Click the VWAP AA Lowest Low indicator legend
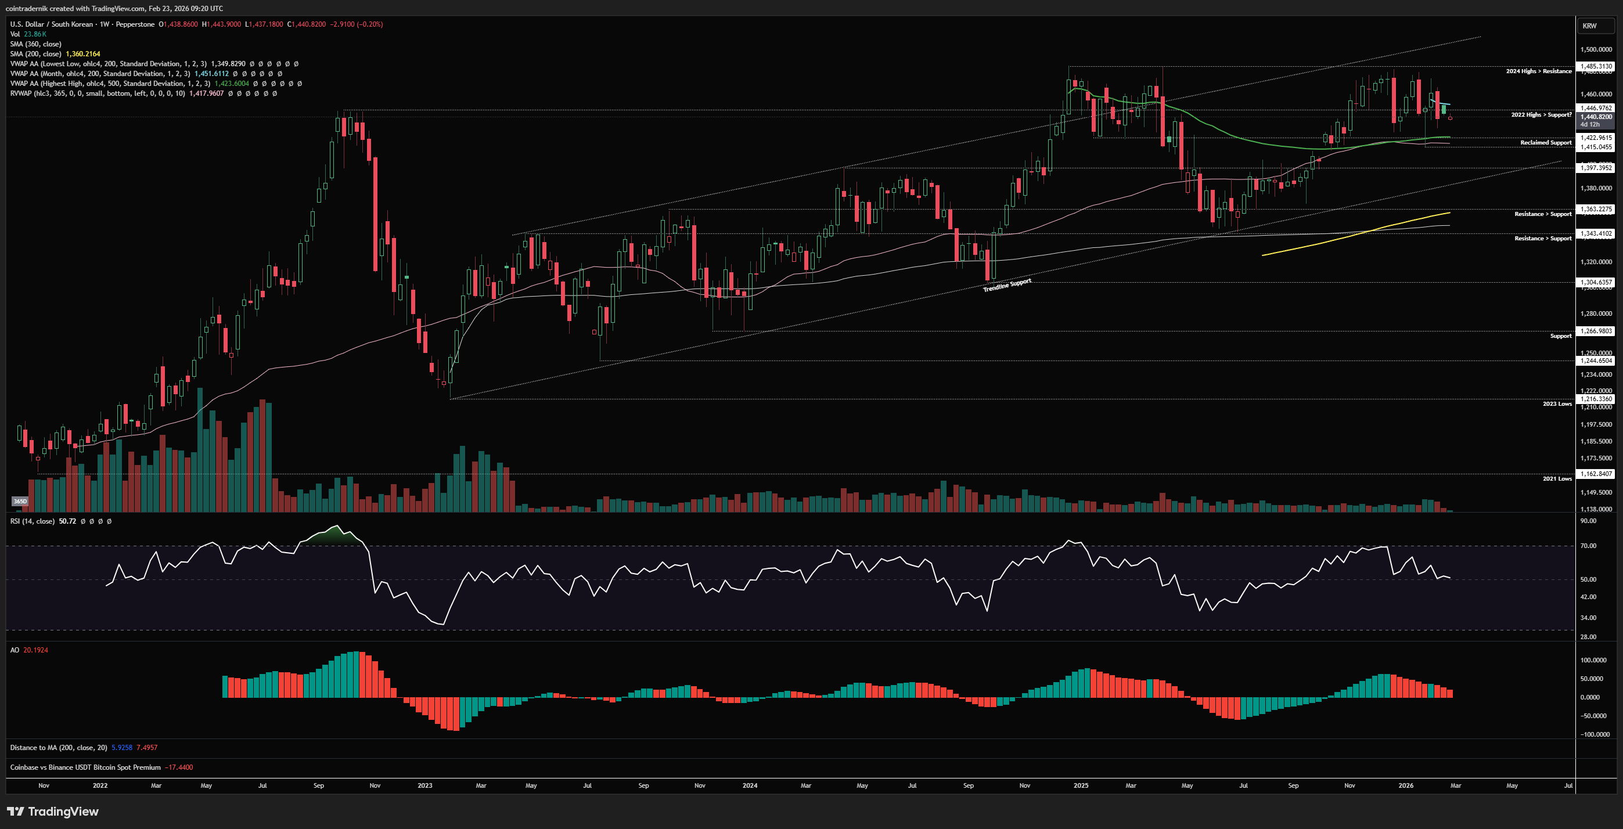Screen dimensions: 1623x829 pyautogui.click(x=107, y=64)
